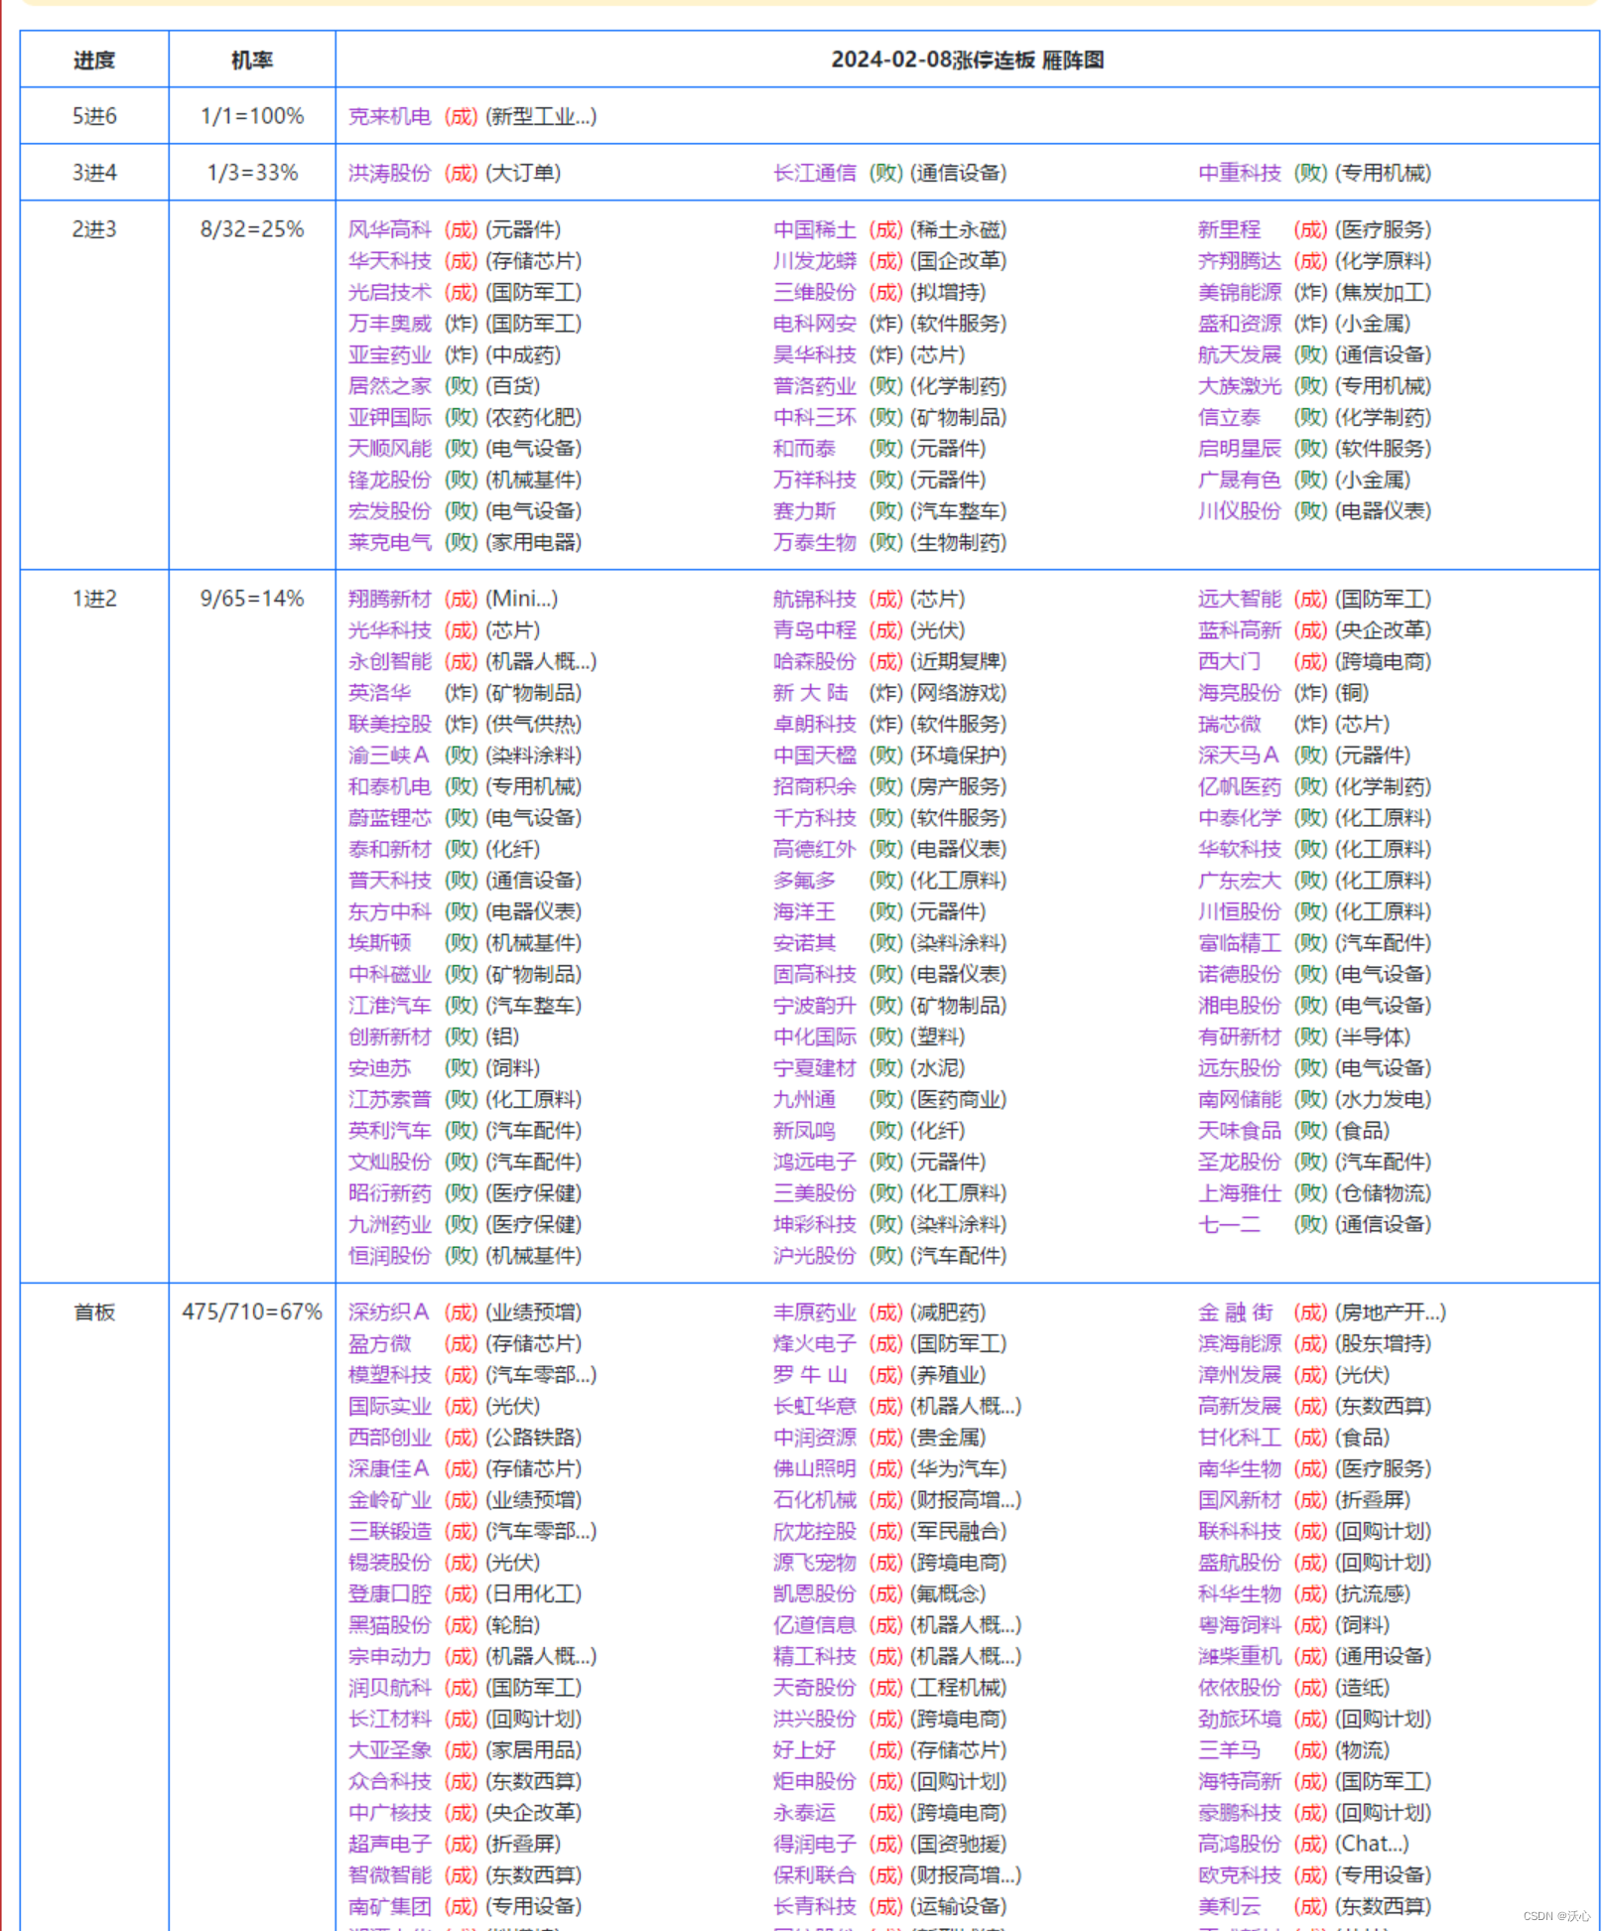This screenshot has width=1606, height=1931.
Task: Open 新大陆 stock link
Action: point(810,692)
